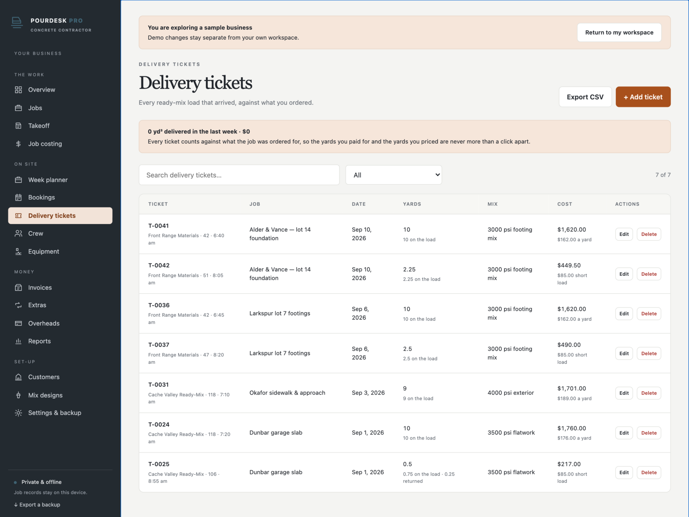
Task: Click the Reports bar chart icon
Action: tap(18, 341)
